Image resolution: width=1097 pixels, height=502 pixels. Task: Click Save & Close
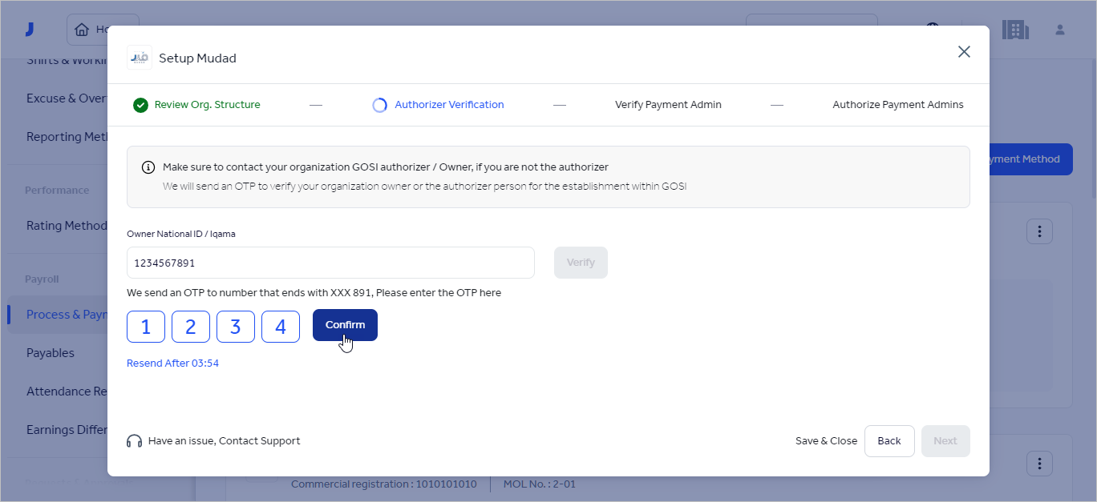pos(826,441)
